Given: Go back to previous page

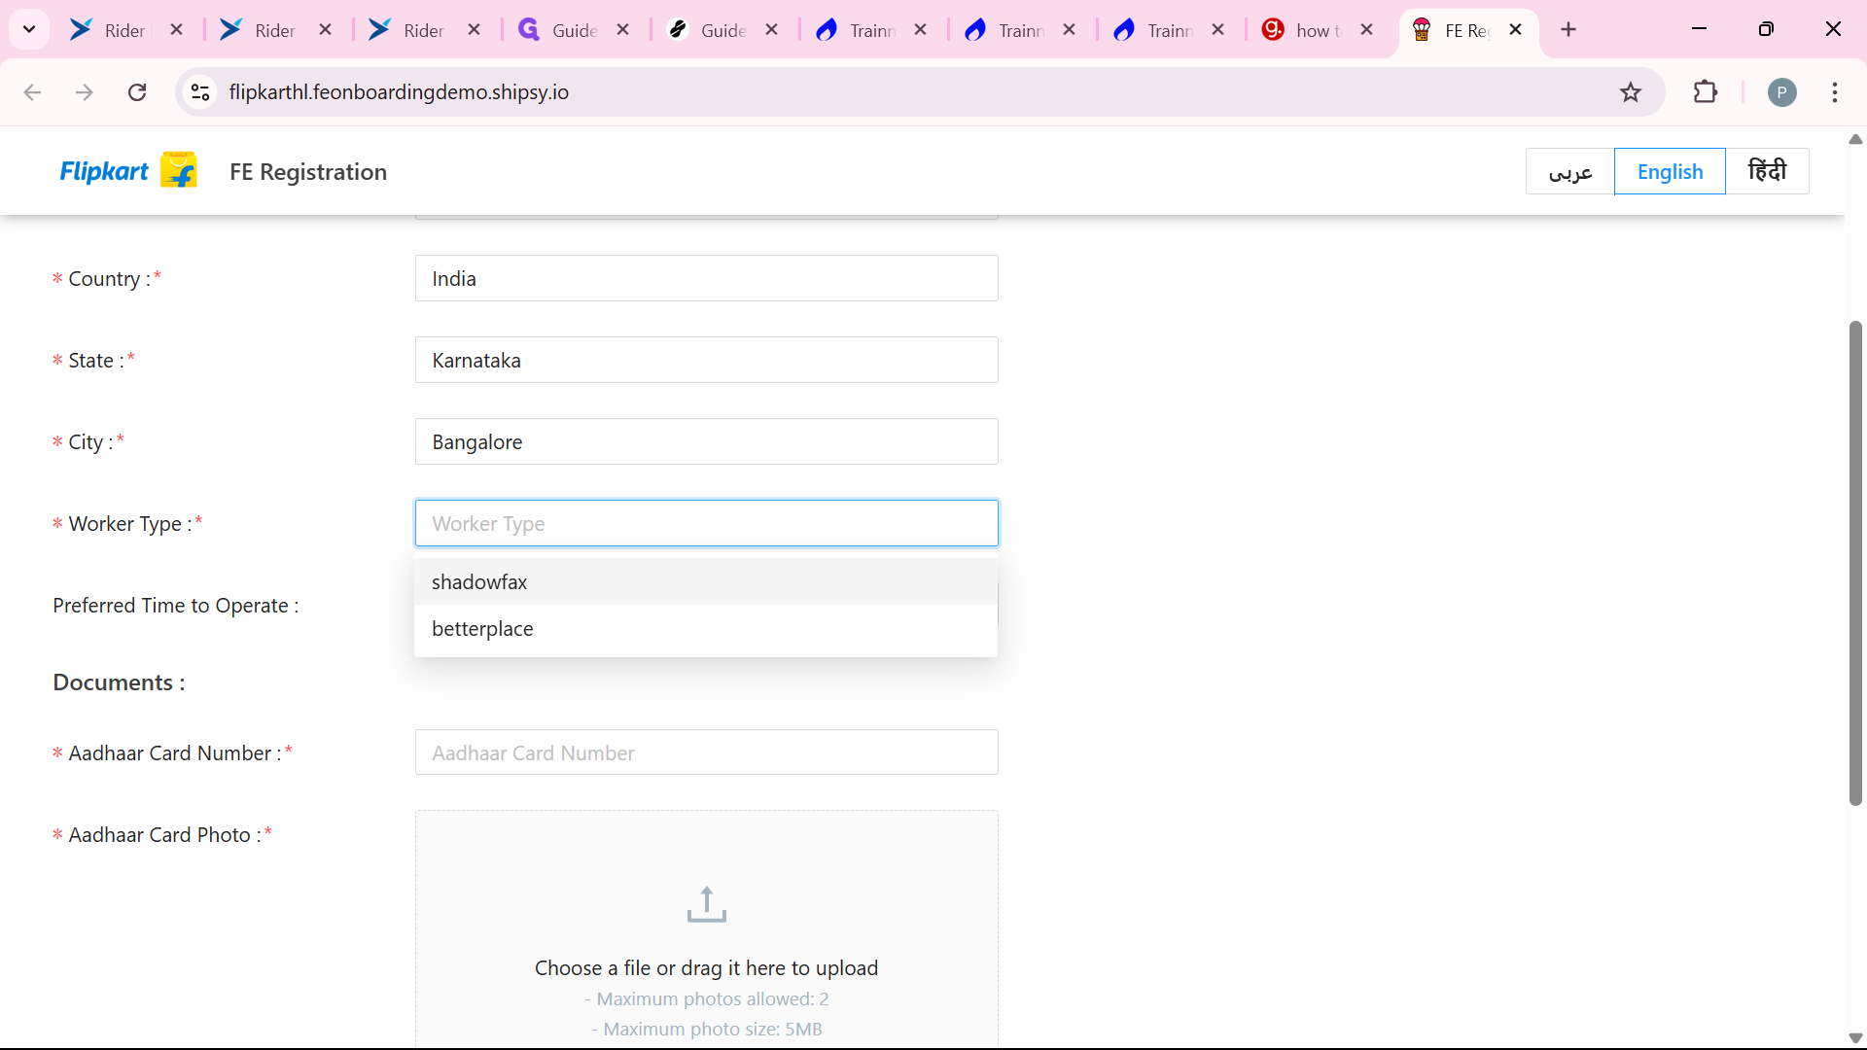Looking at the screenshot, I should tap(32, 92).
